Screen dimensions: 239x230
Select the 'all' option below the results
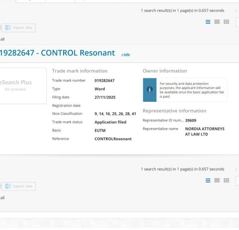click(2, 198)
